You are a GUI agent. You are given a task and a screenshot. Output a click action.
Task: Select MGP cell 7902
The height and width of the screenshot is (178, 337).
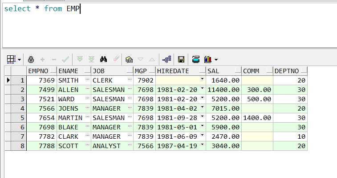point(144,80)
